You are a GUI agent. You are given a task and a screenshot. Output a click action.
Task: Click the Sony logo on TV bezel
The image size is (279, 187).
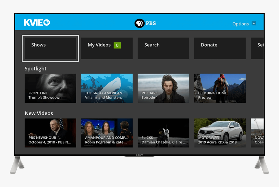(x=139, y=155)
